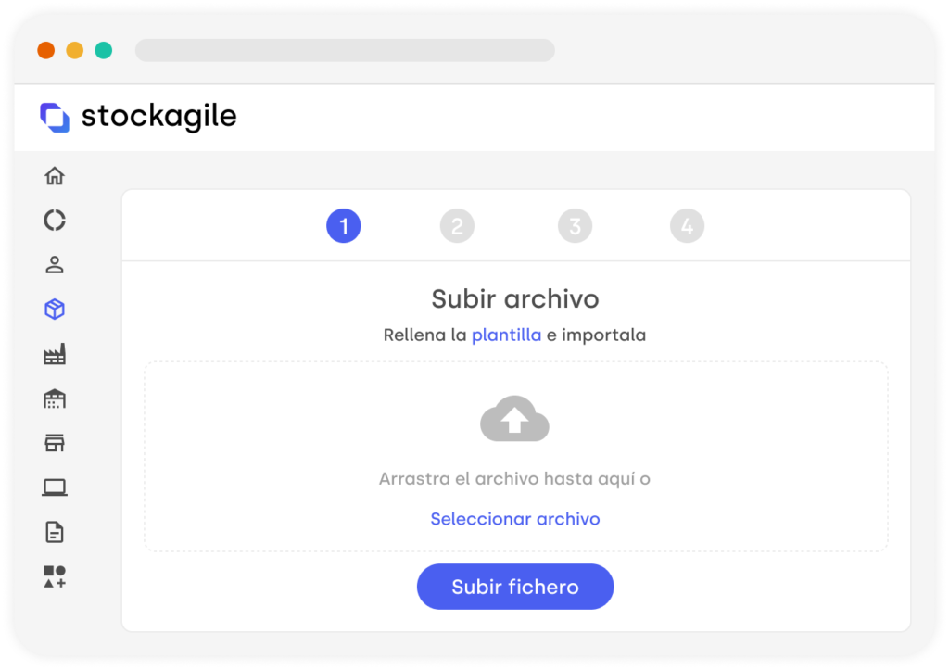This screenshot has height=670, width=949.
Task: Open the factory manufacturing icon
Action: pos(55,354)
